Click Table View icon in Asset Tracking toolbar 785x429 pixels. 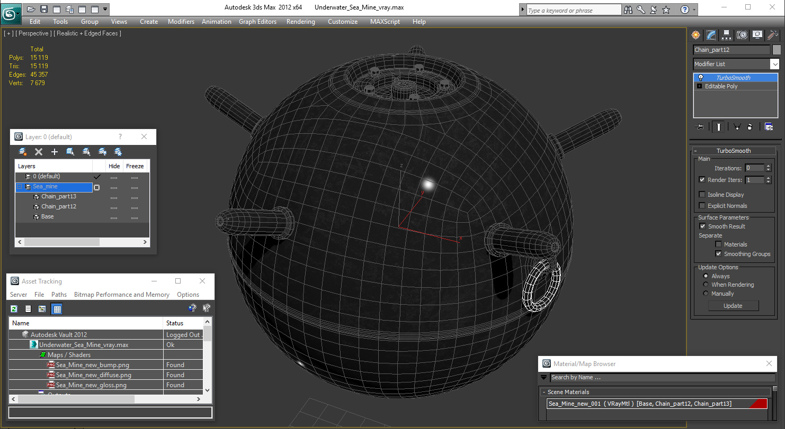pyautogui.click(x=57, y=309)
